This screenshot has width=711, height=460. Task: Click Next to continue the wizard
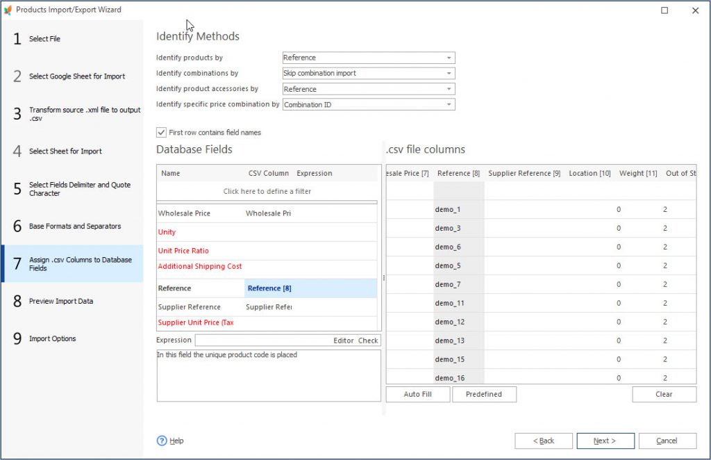coord(605,441)
